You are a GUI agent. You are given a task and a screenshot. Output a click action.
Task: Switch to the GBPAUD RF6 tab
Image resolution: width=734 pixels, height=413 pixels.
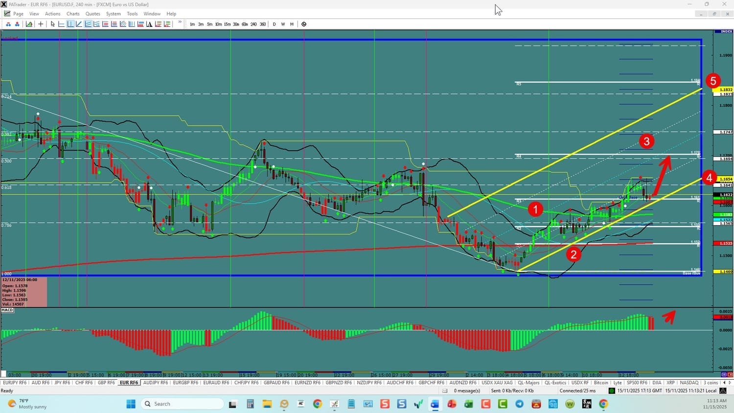click(x=276, y=383)
